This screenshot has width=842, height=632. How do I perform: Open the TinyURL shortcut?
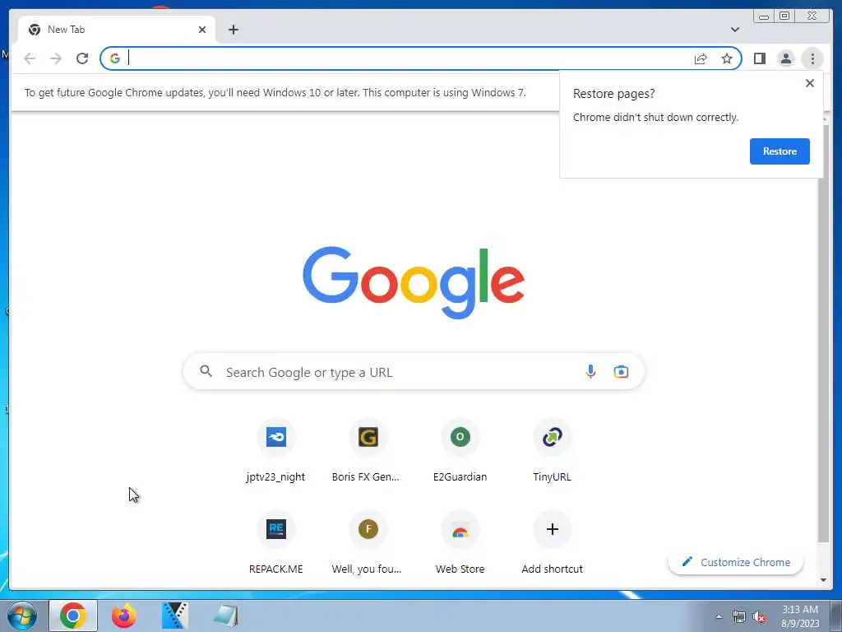(552, 452)
